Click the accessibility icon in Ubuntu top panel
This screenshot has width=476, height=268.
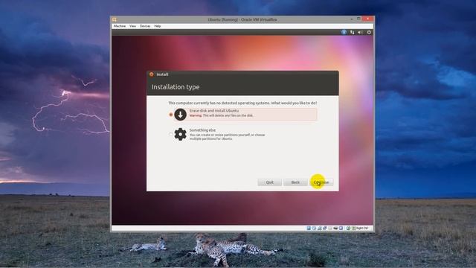[344, 32]
